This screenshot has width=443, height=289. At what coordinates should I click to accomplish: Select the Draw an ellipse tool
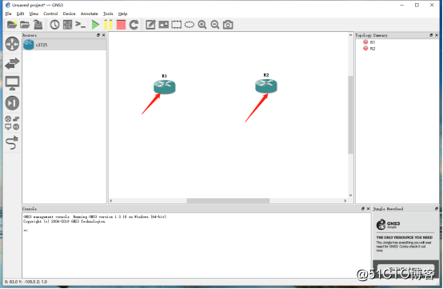coord(190,25)
